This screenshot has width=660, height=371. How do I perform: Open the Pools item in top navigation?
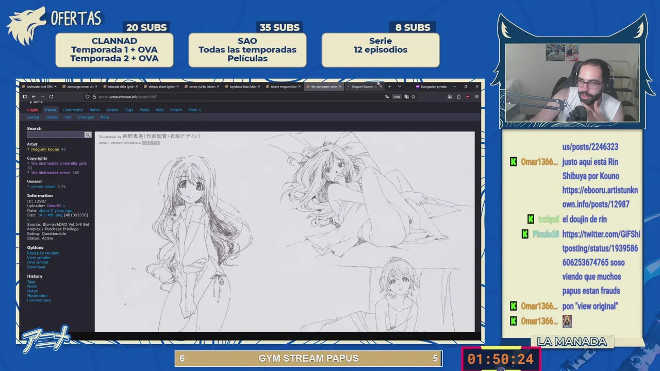pos(144,110)
